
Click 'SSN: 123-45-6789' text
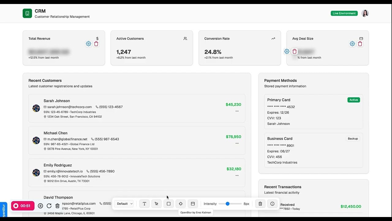coord(56,112)
